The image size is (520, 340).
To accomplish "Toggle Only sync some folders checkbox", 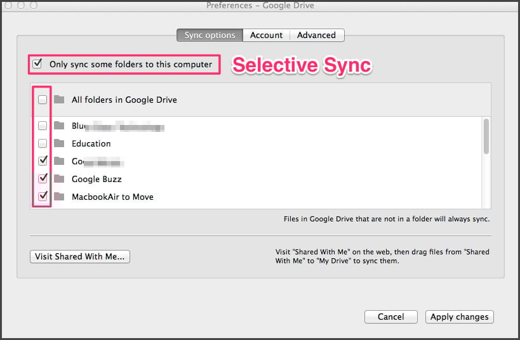I will coord(37,63).
